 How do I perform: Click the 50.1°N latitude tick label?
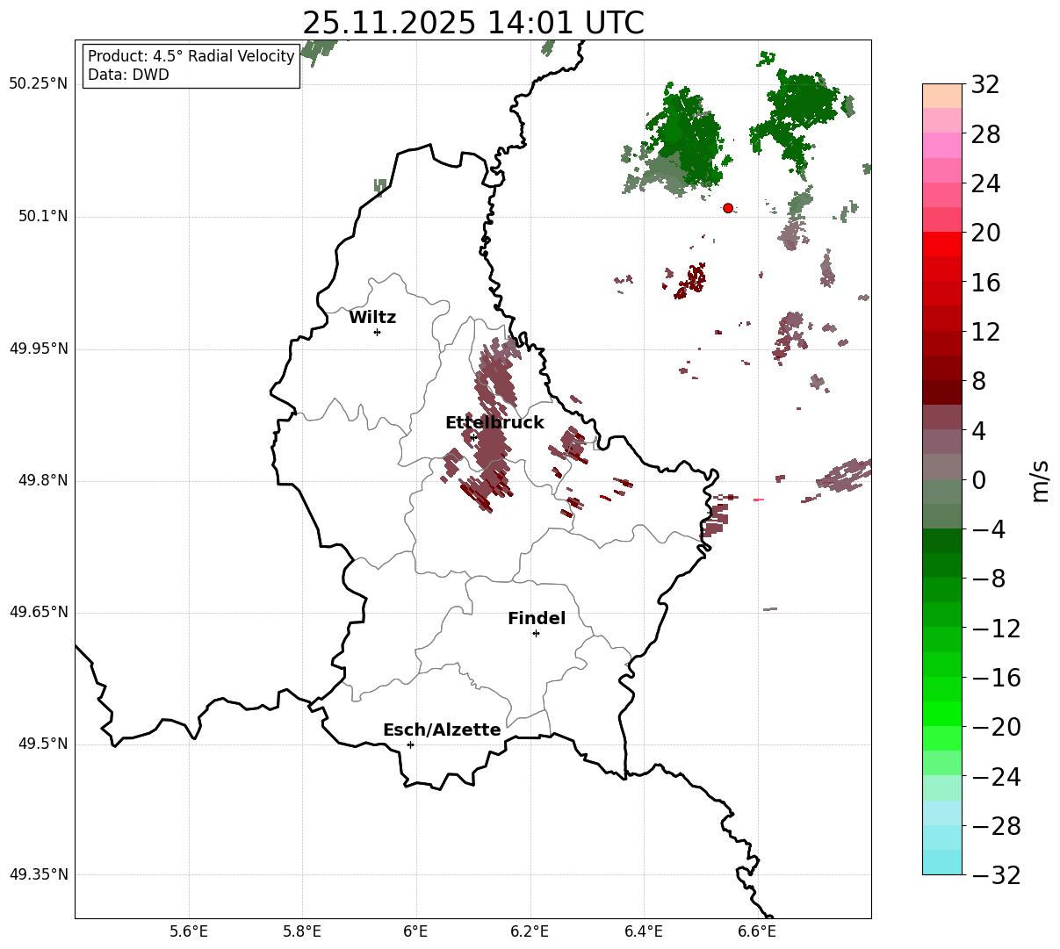[43, 217]
